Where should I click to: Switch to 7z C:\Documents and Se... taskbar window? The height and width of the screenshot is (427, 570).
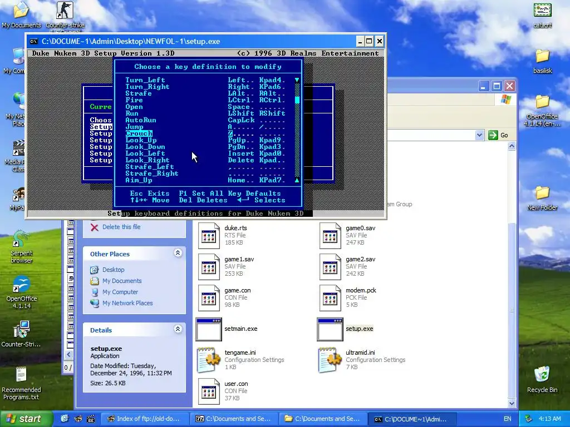click(x=234, y=419)
